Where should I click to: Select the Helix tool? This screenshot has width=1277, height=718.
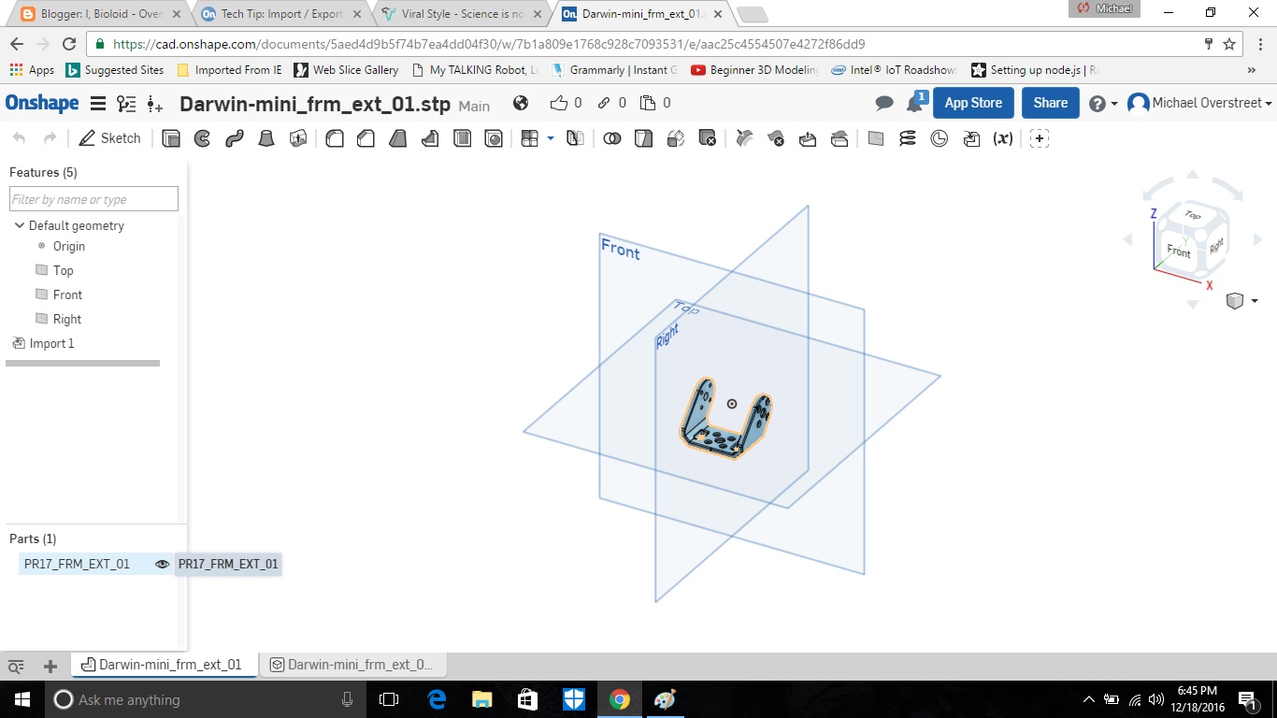pos(908,138)
